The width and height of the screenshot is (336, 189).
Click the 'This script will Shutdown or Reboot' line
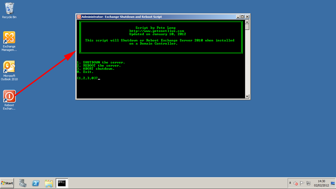click(x=160, y=41)
